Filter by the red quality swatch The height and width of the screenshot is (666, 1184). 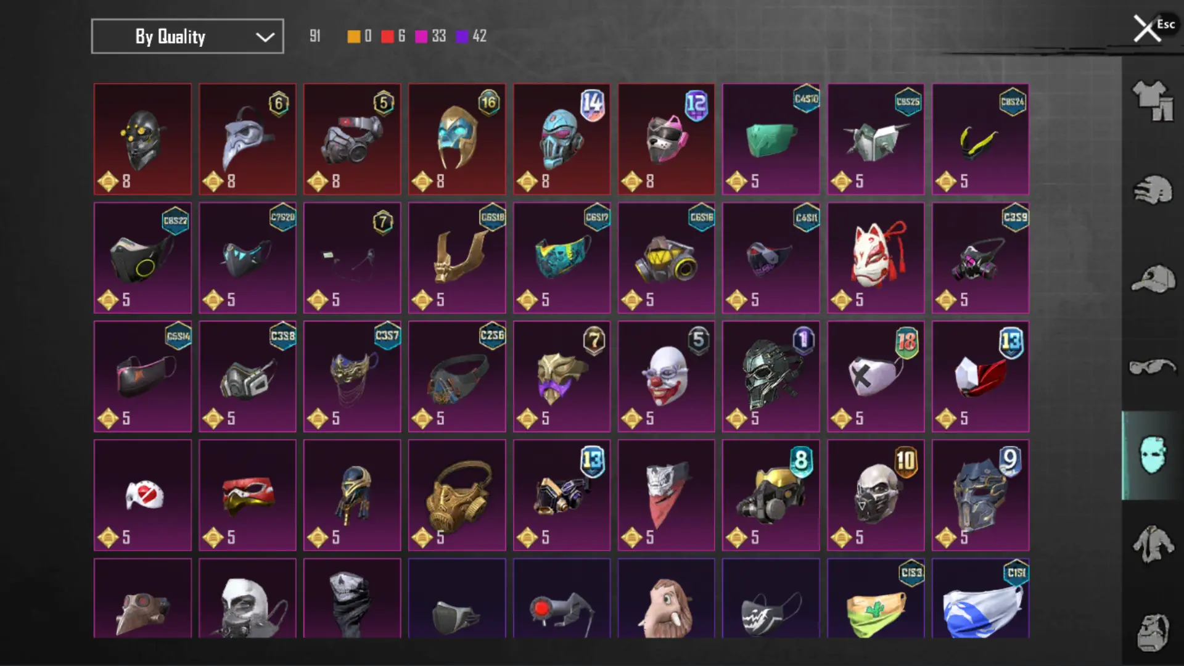[x=387, y=36]
